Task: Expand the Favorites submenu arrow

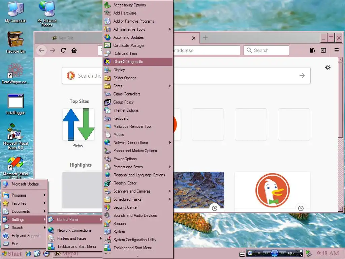Action: click(x=45, y=203)
